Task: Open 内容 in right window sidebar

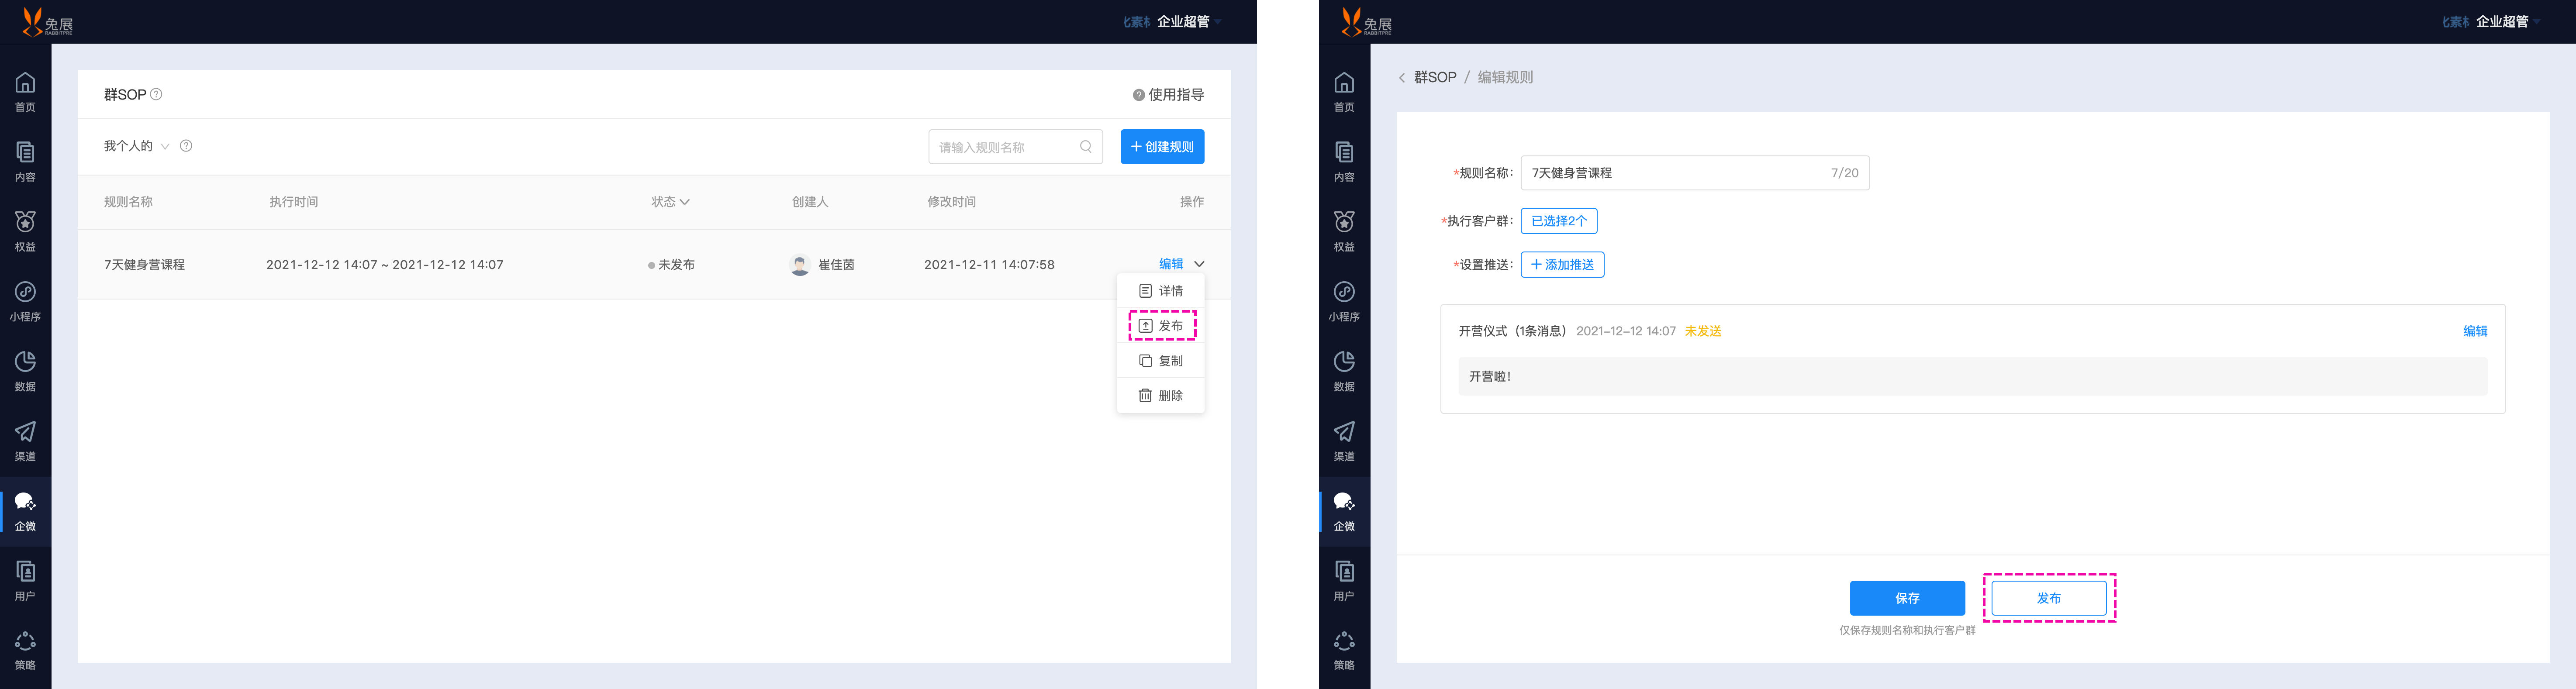Action: pos(1344,162)
